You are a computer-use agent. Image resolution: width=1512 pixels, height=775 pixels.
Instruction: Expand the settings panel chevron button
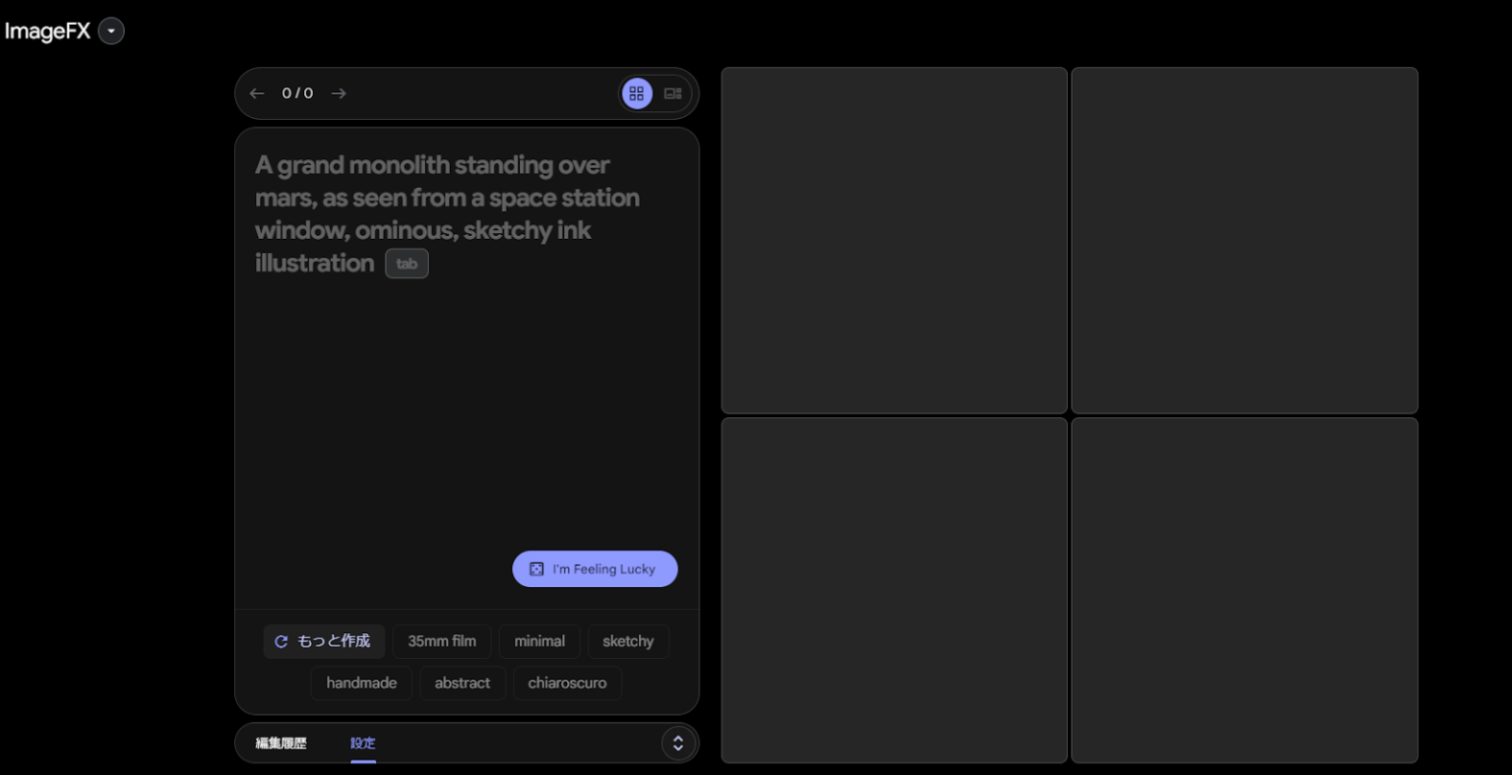[x=677, y=744]
